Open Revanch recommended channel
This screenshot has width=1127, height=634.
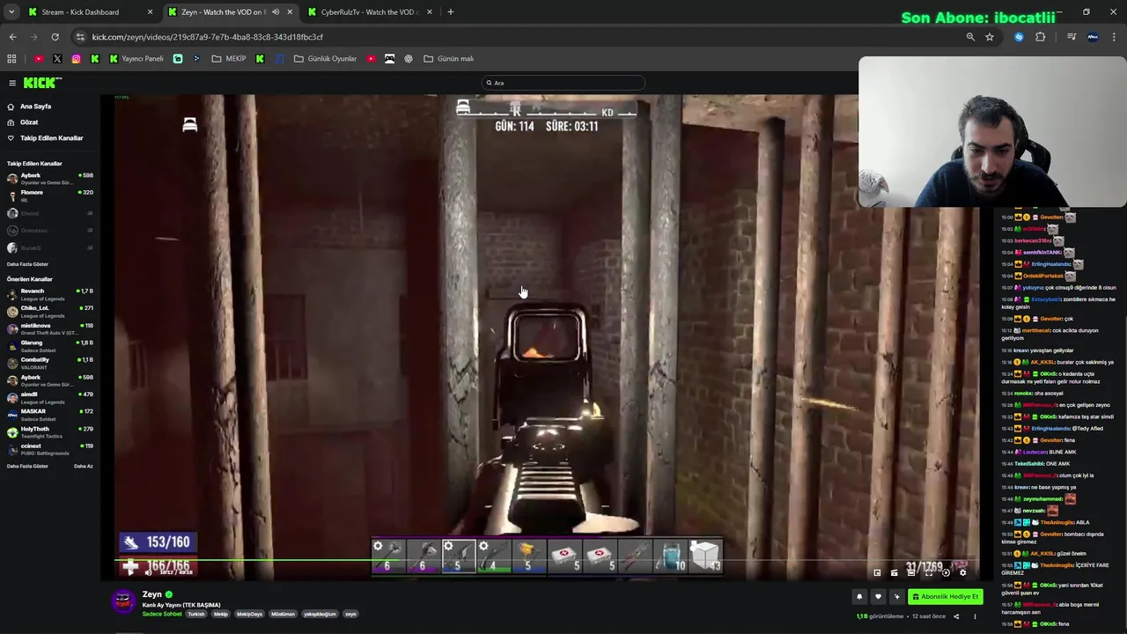50,294
